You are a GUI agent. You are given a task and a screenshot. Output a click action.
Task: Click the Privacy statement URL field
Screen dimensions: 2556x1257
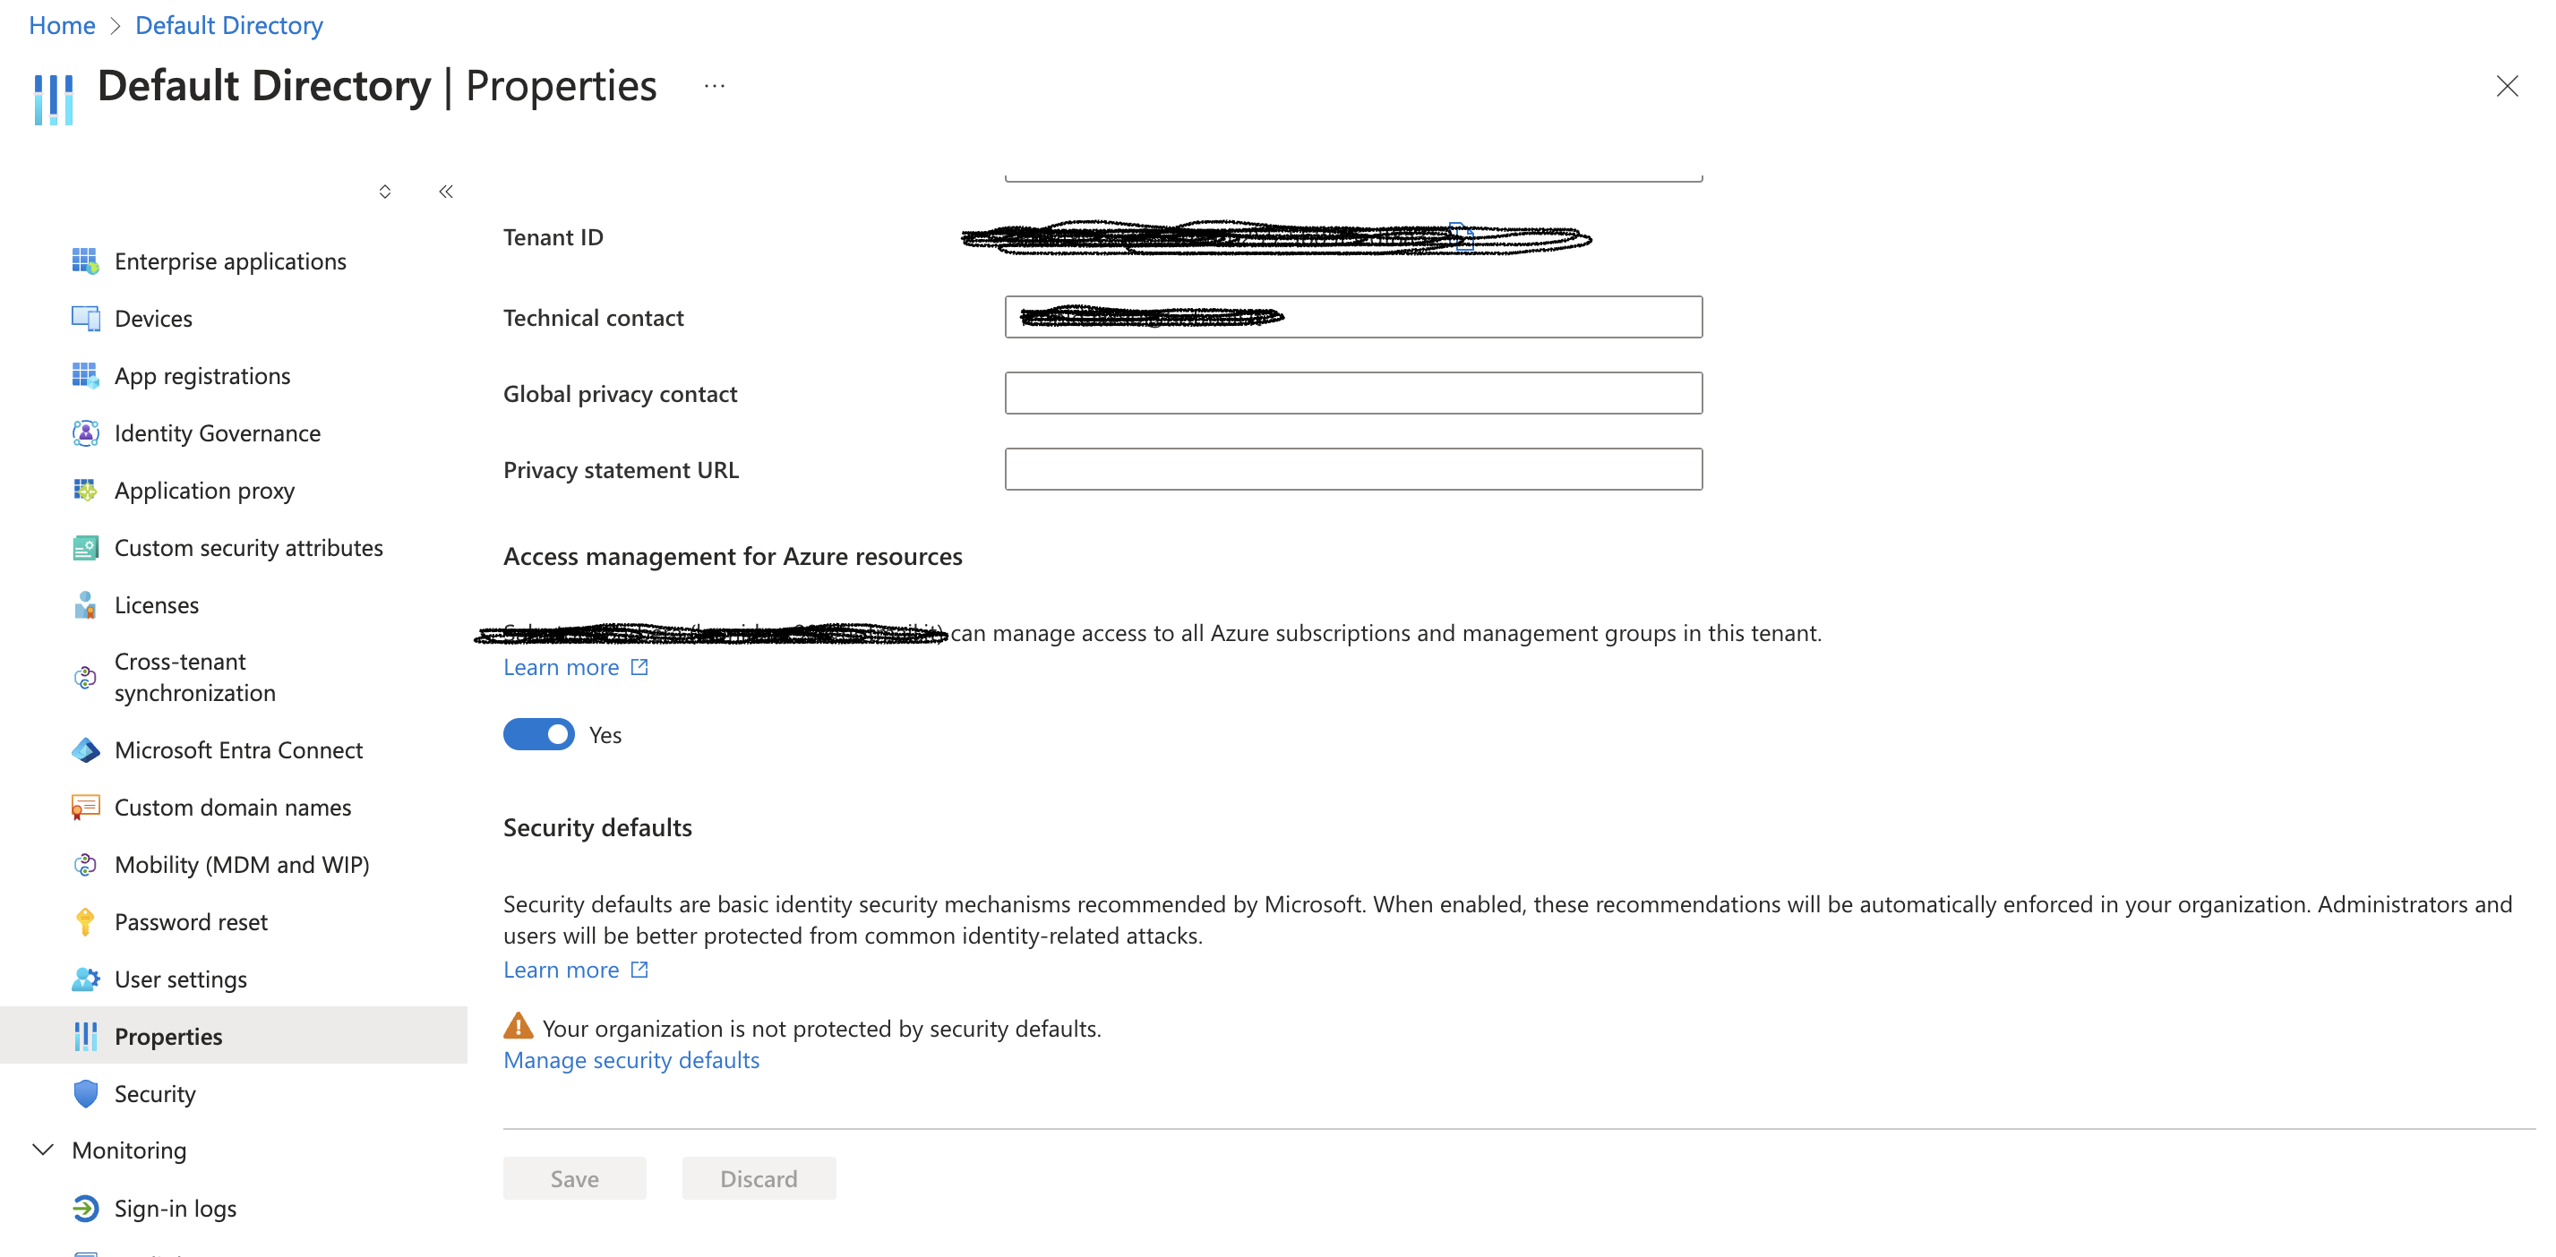coord(1353,469)
